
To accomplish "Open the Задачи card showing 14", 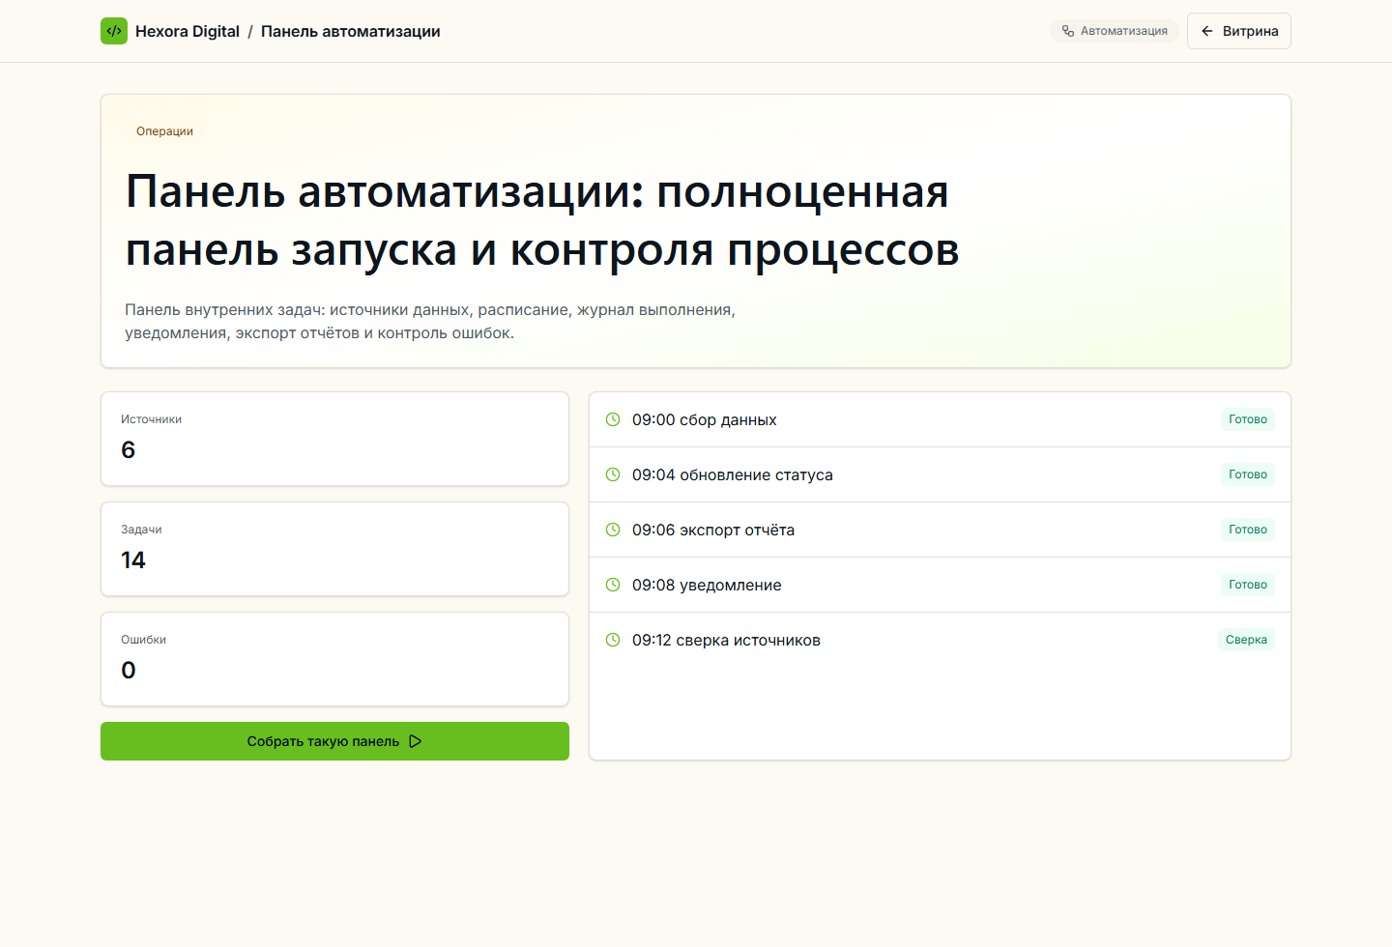I will click(334, 549).
